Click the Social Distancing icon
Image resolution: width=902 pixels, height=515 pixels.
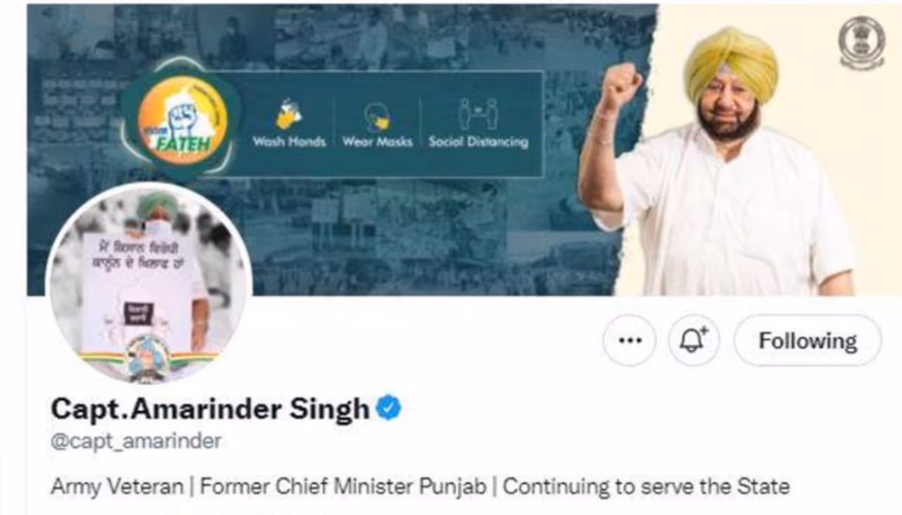pyautogui.click(x=478, y=114)
